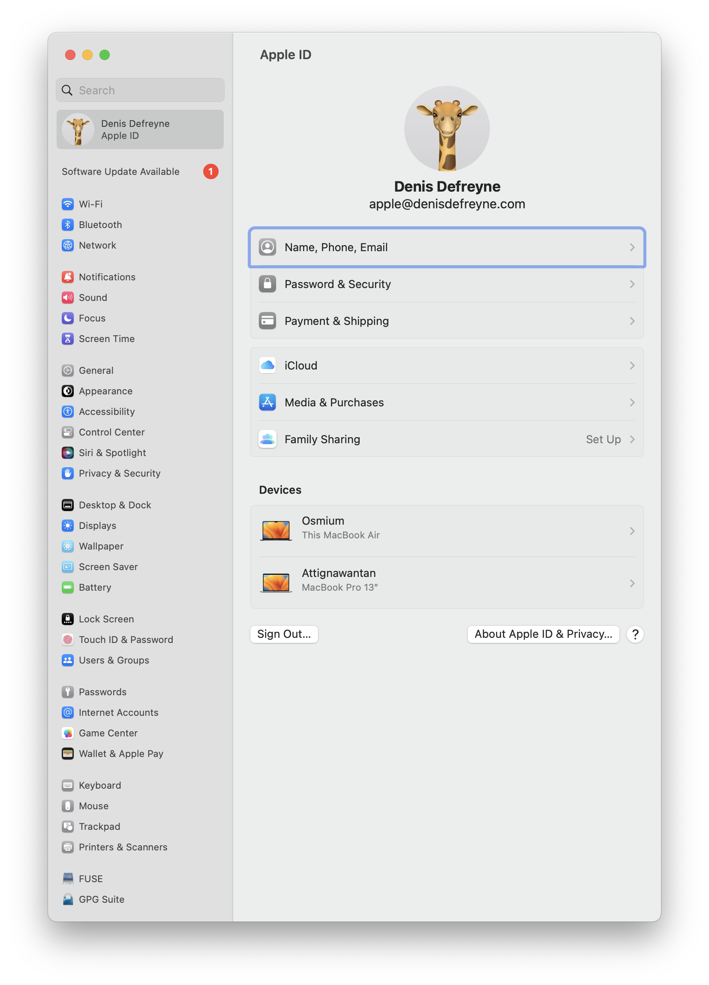This screenshot has height=985, width=709.
Task: Expand Payment & Shipping chevron
Action: [x=632, y=321]
